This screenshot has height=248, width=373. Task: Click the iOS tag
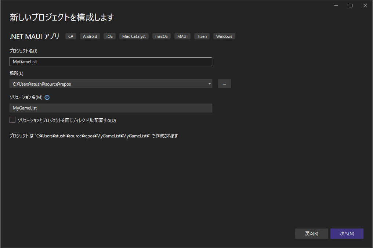point(109,36)
